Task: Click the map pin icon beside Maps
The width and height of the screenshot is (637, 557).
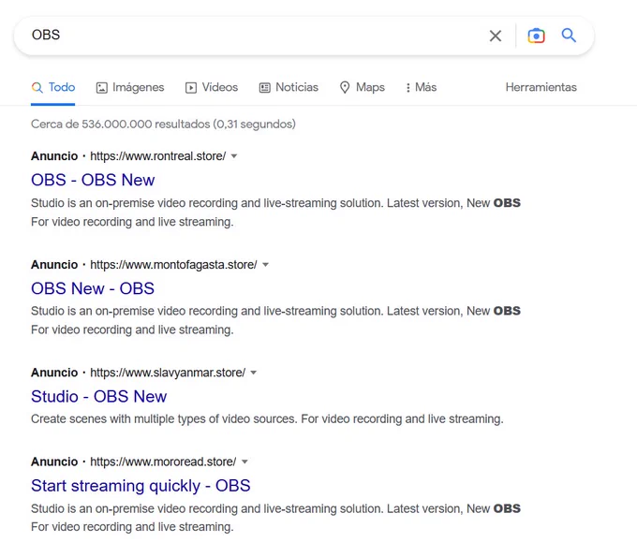Action: pyautogui.click(x=345, y=87)
